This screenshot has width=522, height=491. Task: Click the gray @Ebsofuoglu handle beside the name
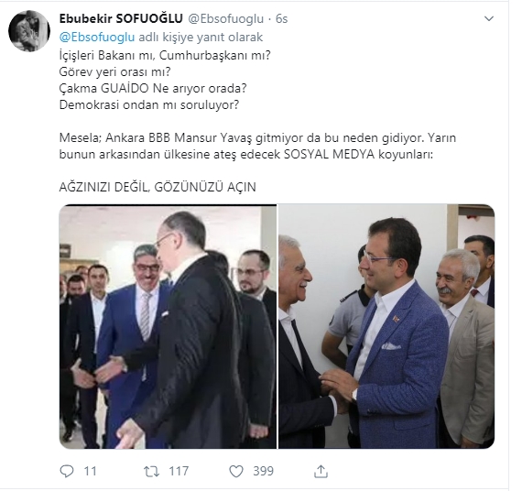coord(226,19)
